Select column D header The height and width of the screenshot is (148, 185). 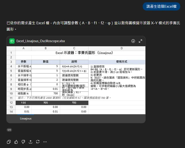click(x=117, y=48)
